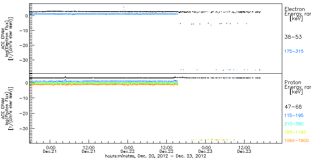Click the 115-195 proton energy legend label
Screen dimensions: 311x159
point(294,116)
